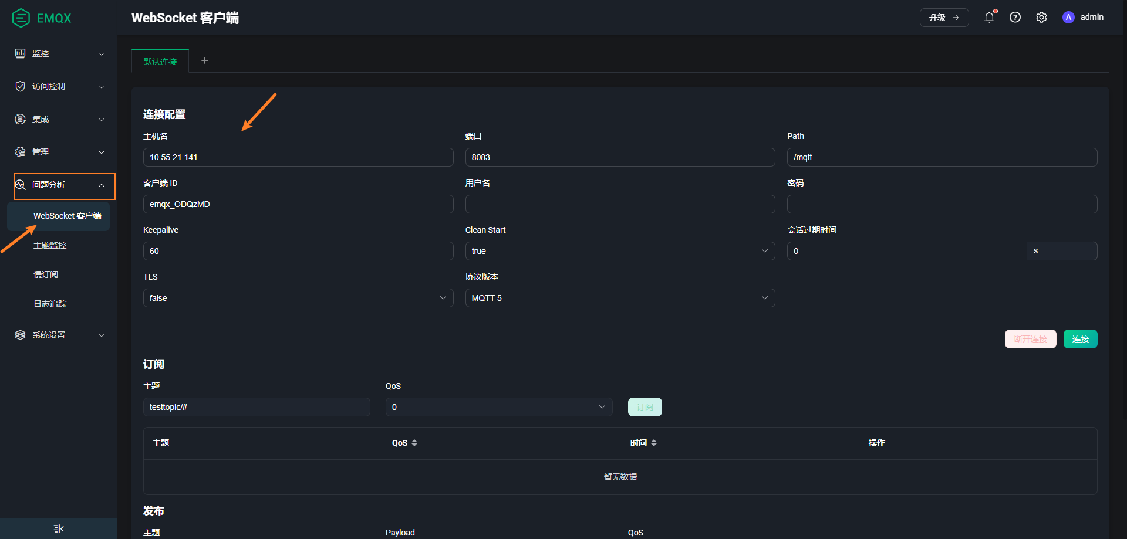Sort subscriptions by QoS column arrows
Viewport: 1127px width, 539px height.
point(414,443)
